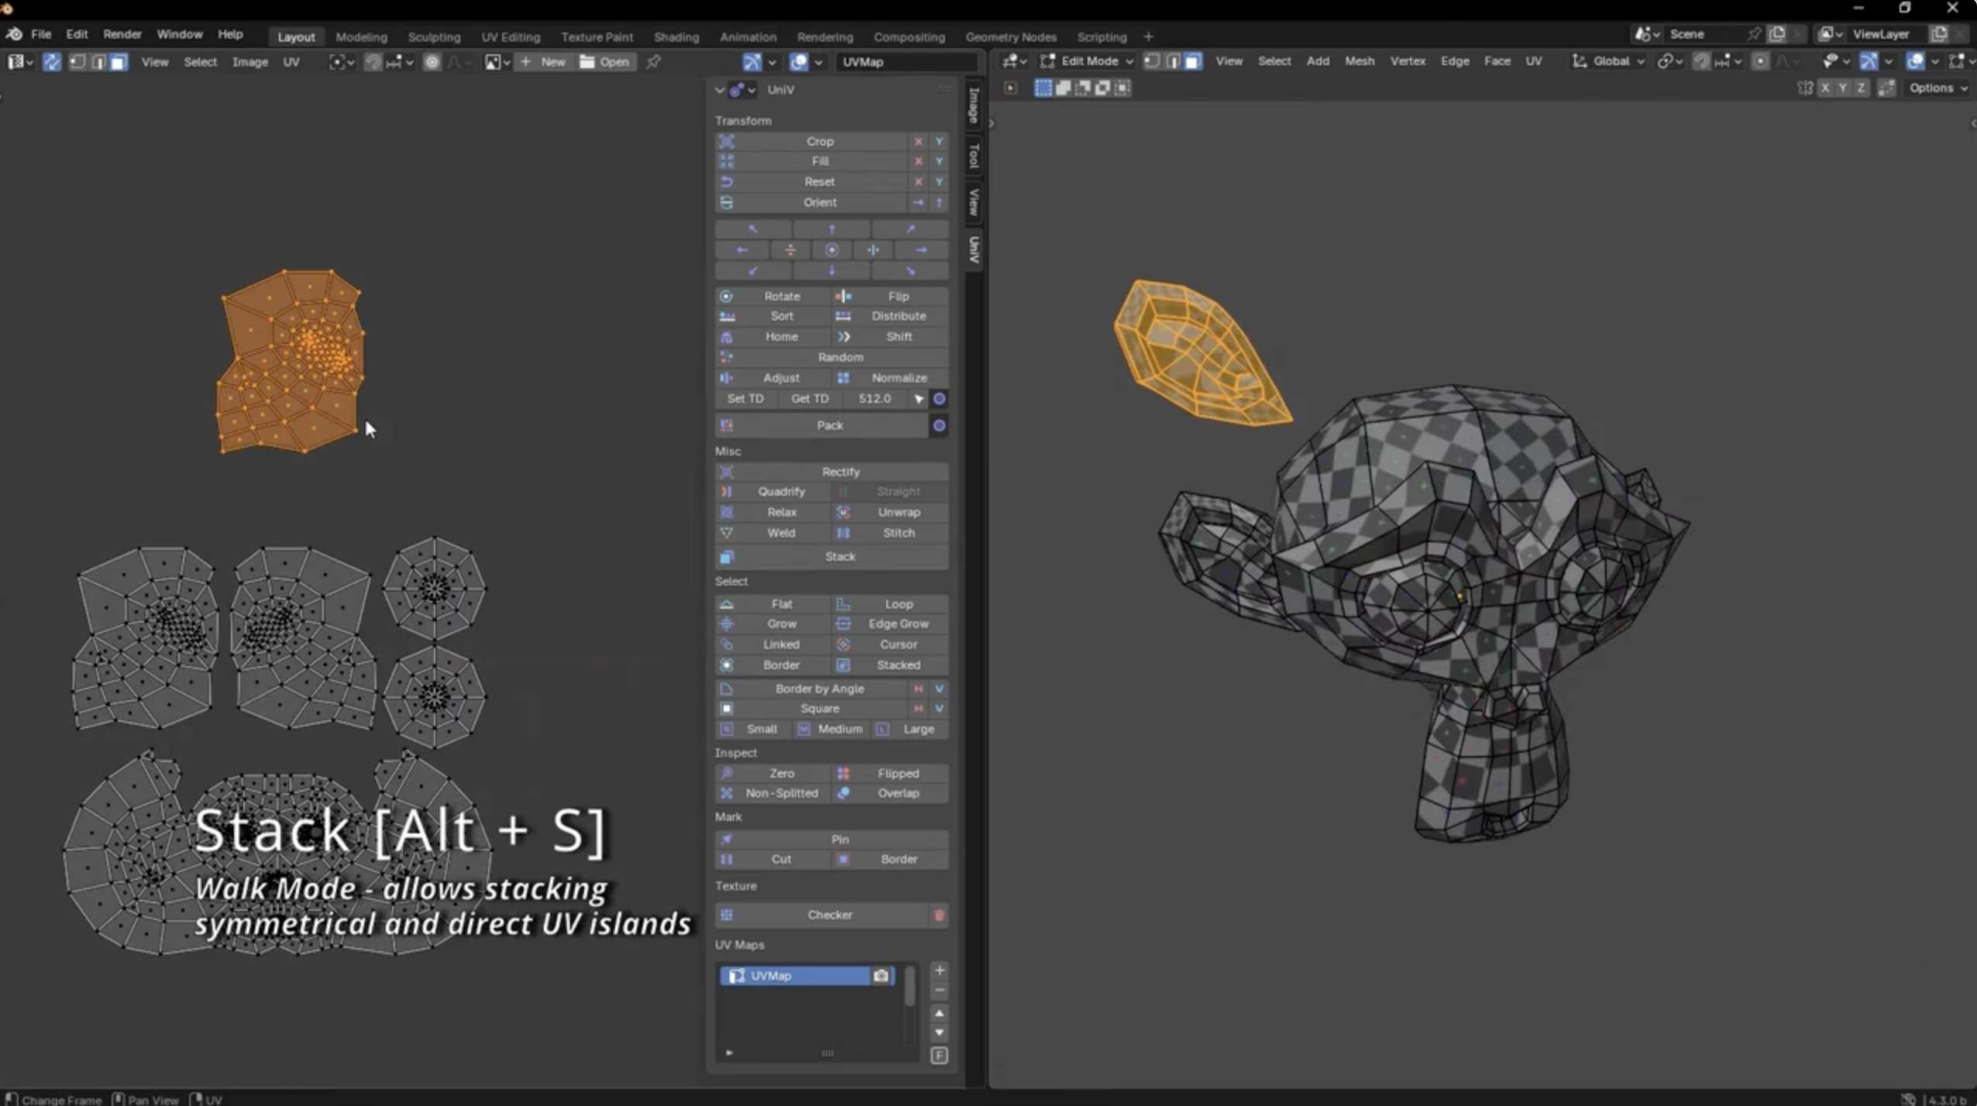Screen dimensions: 1977x1106
Task: Open the Global transform orientation dropdown
Action: coord(1608,61)
